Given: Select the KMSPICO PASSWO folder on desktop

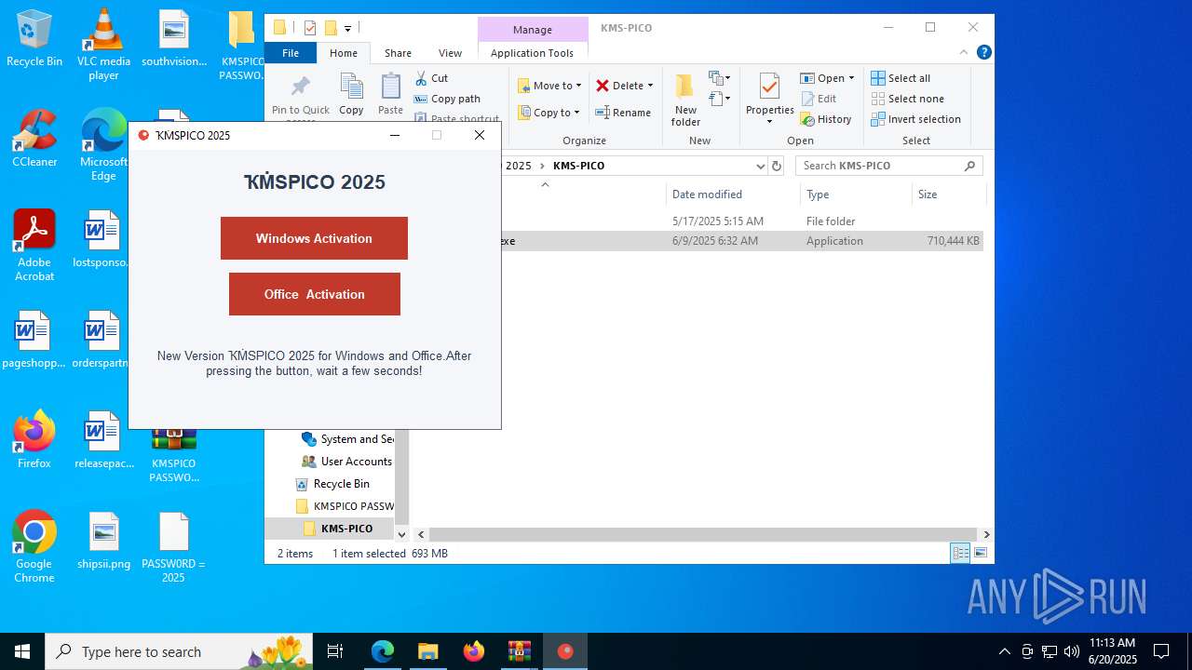Looking at the screenshot, I should [x=241, y=45].
